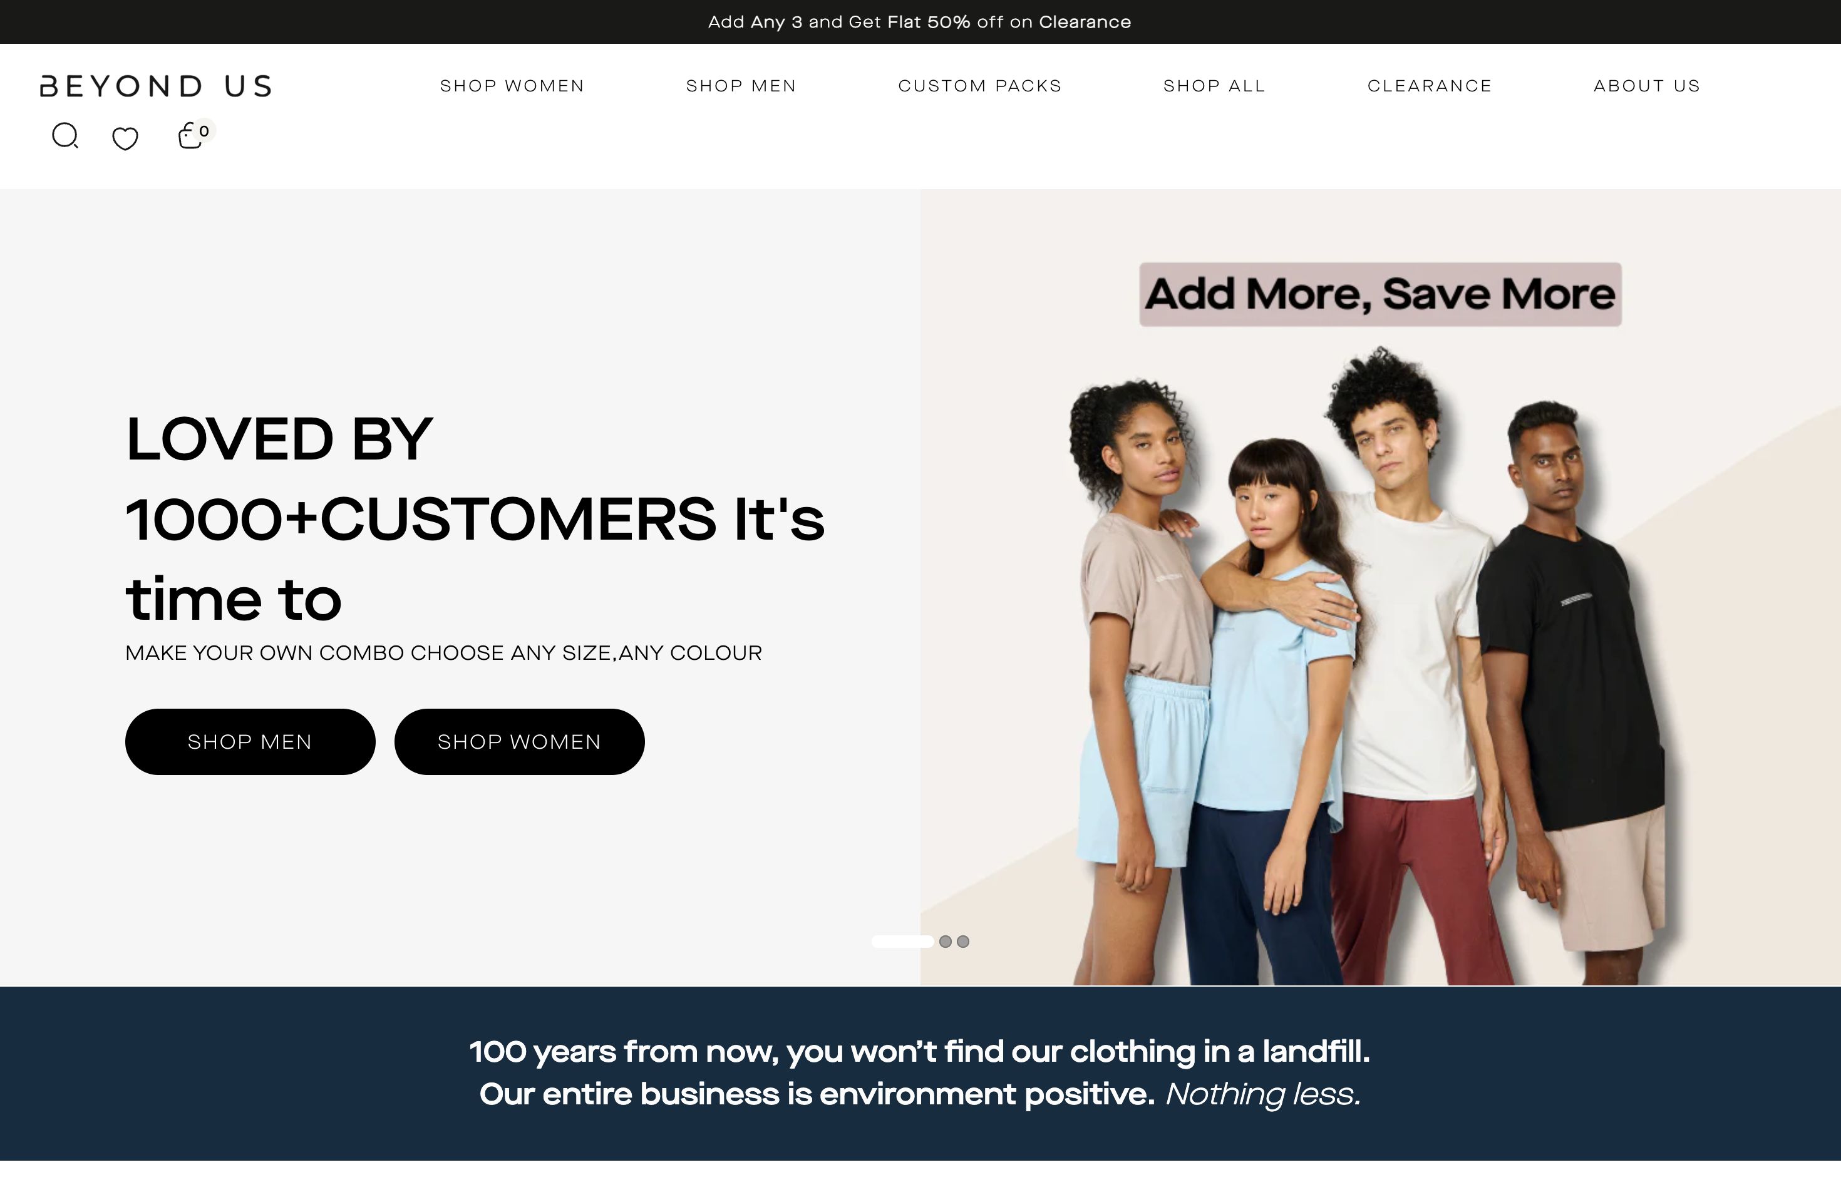This screenshot has width=1841, height=1197.
Task: Open the search magnifier icon
Action: (65, 135)
